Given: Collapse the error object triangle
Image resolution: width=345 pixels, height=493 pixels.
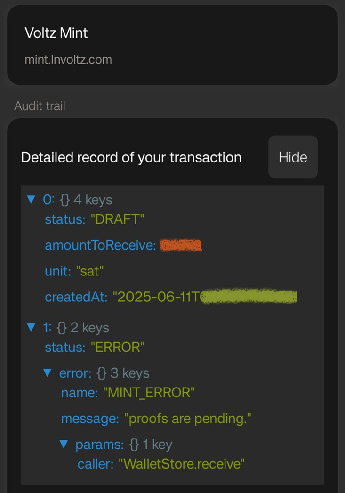Looking at the screenshot, I should click(48, 373).
